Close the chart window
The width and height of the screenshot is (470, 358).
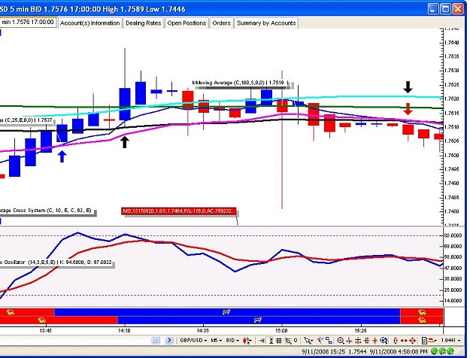[x=458, y=9]
